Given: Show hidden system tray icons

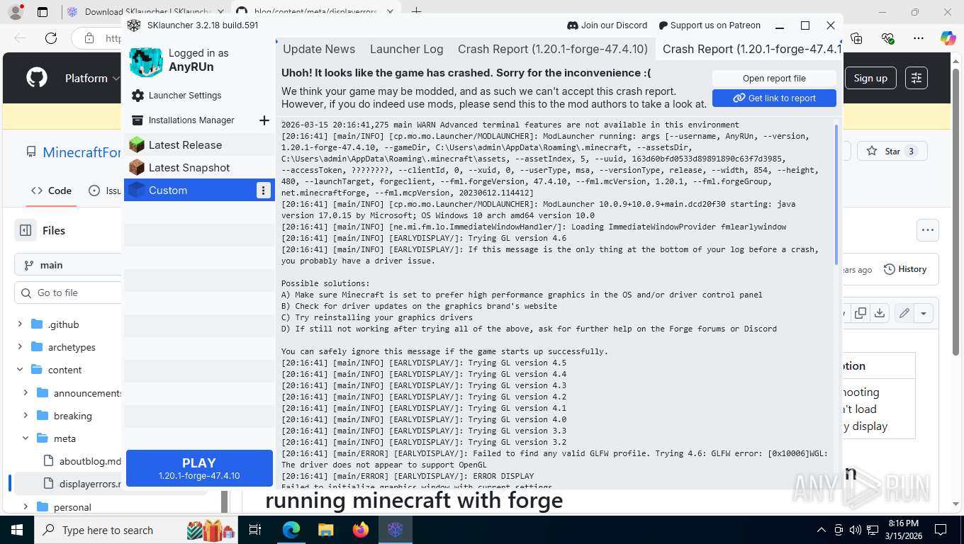Looking at the screenshot, I should [822, 530].
